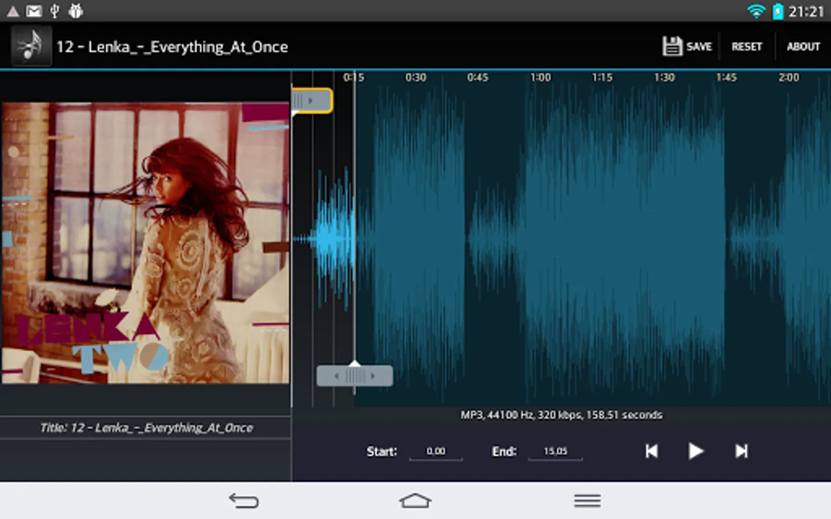Tap the 21:21 status bar clock
Viewport: 831px width, 519px height.
click(806, 12)
